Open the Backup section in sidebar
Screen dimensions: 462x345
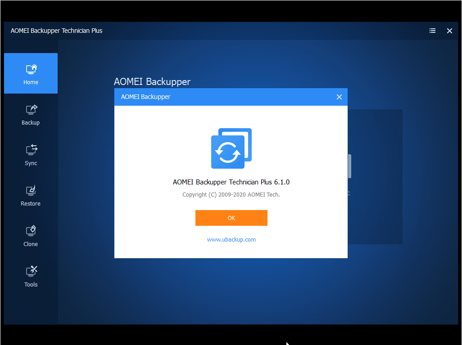point(31,115)
